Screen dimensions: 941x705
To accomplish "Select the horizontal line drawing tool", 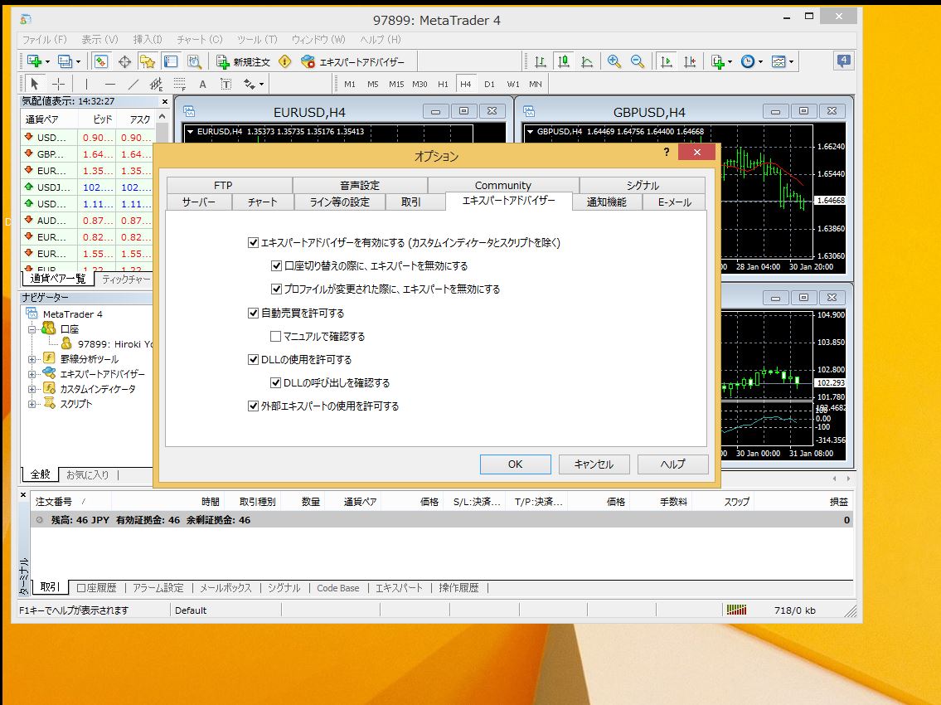I will point(109,84).
